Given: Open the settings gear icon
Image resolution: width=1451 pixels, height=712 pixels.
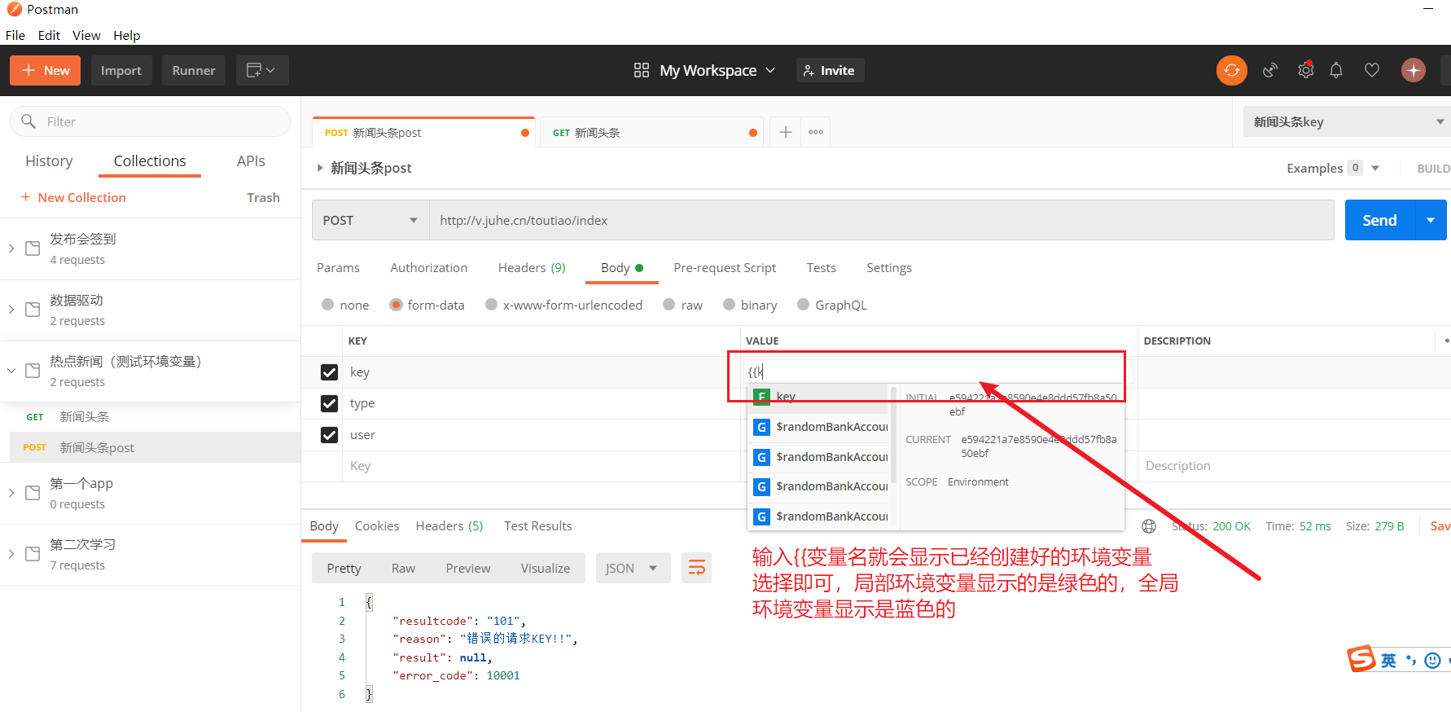Looking at the screenshot, I should [1306, 70].
